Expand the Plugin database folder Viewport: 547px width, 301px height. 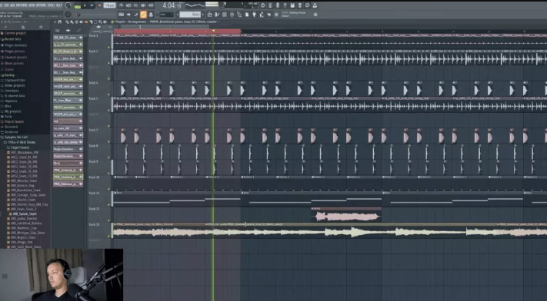pos(15,45)
